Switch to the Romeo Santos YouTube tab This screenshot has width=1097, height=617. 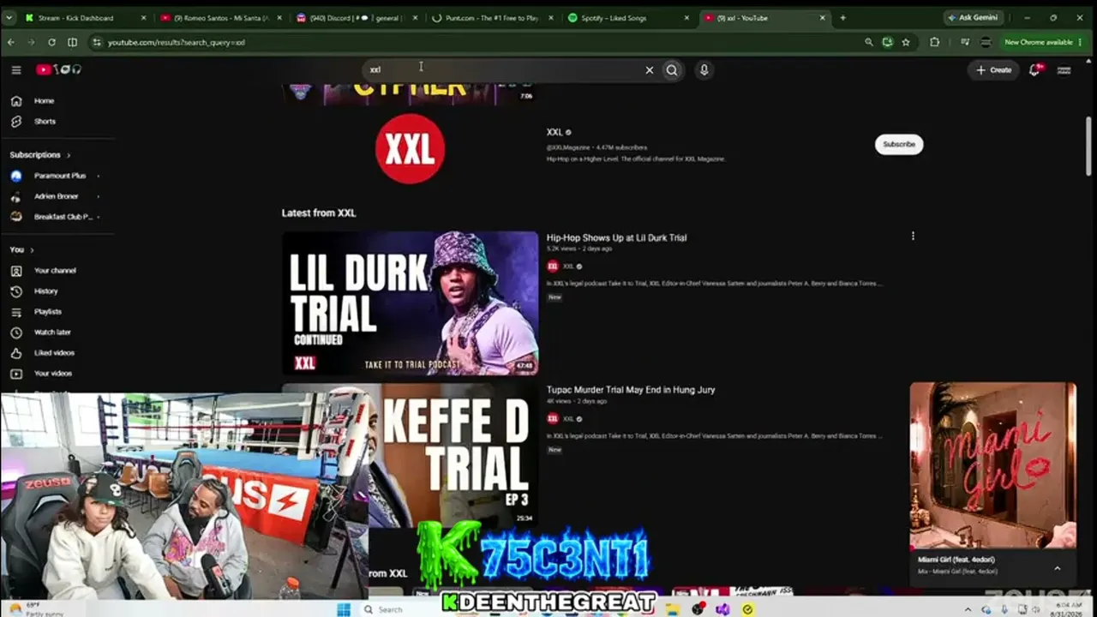[x=221, y=17]
